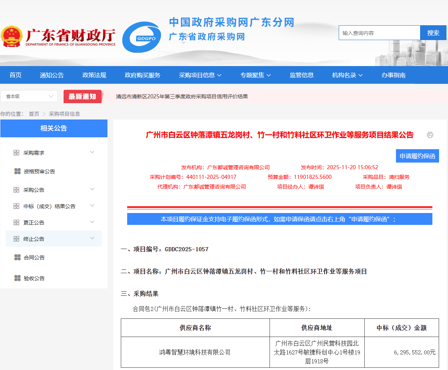Go to 首页 in the navigation bar

(x=15, y=75)
